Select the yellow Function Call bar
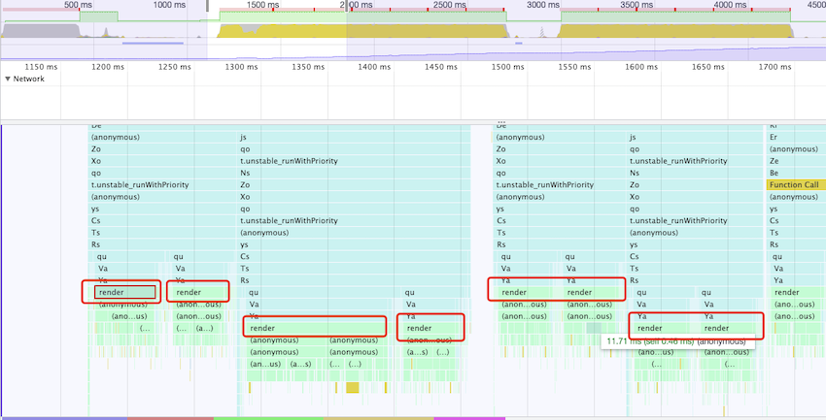Screen dimensions: 826x420 pos(796,185)
